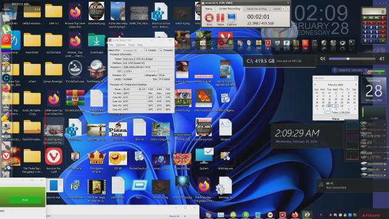Open the WinRAR archive icon on desktop
Image resolution: width=389 pixels, height=219 pixels.
click(75, 100)
